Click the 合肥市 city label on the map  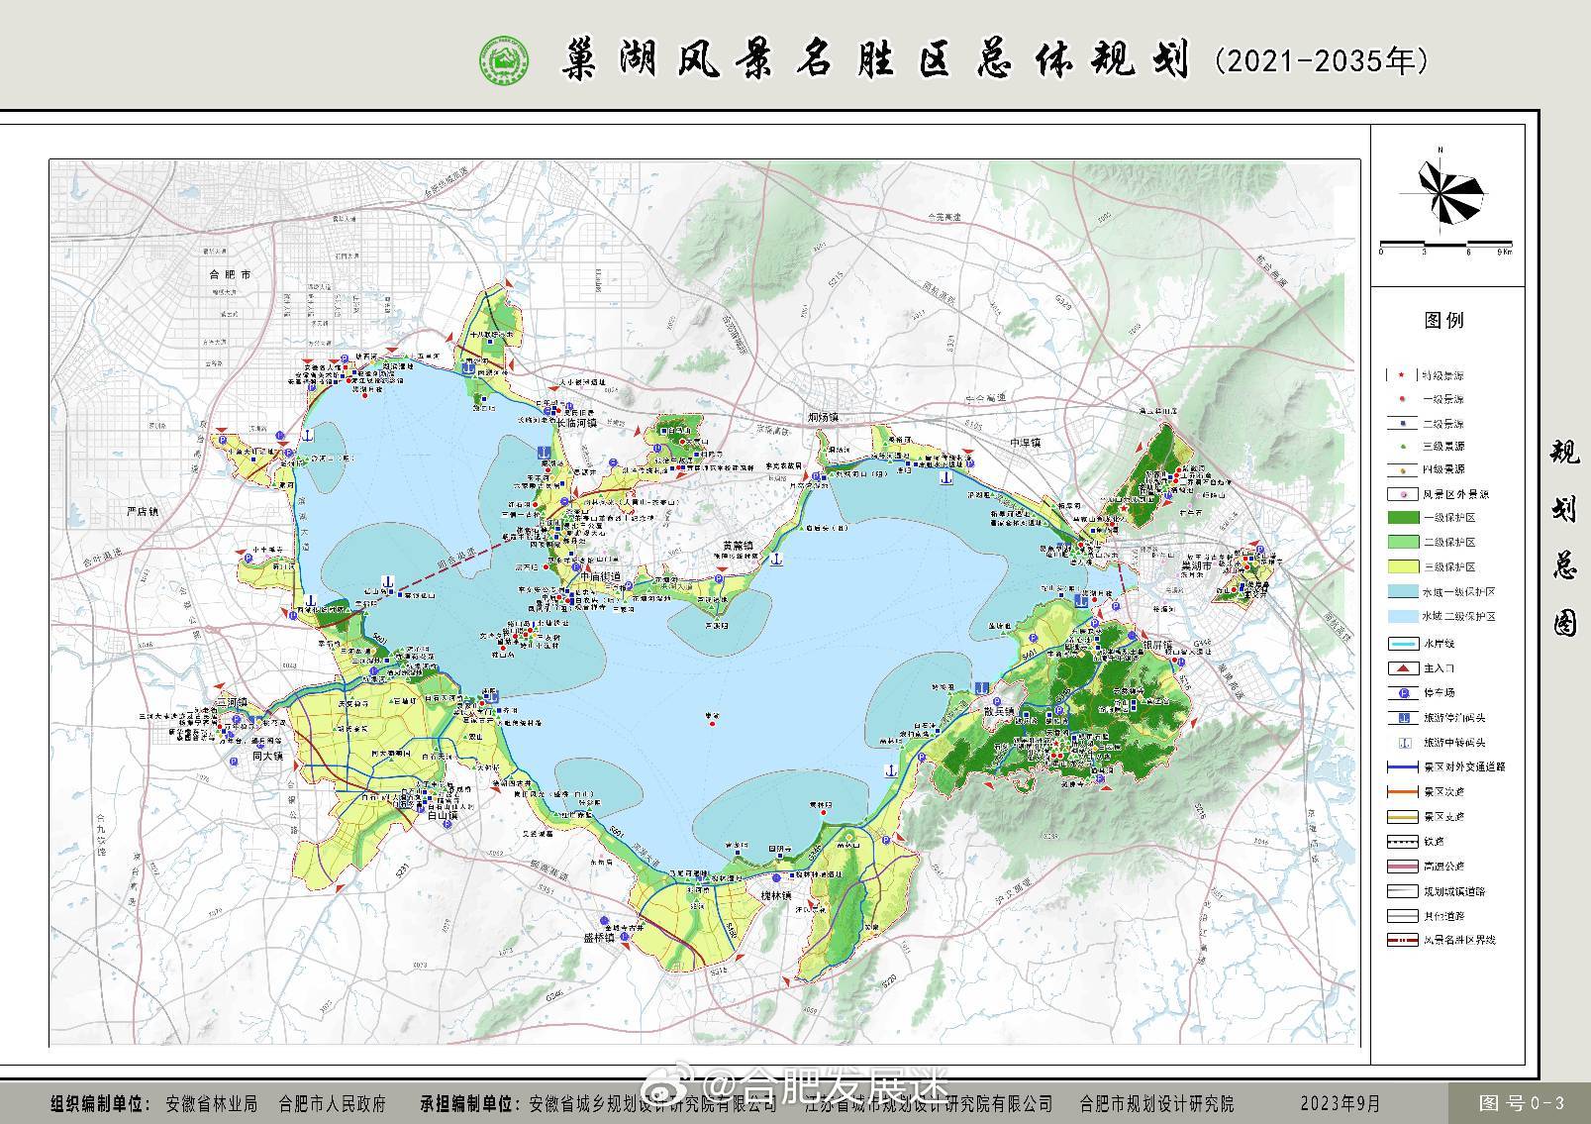point(224,274)
